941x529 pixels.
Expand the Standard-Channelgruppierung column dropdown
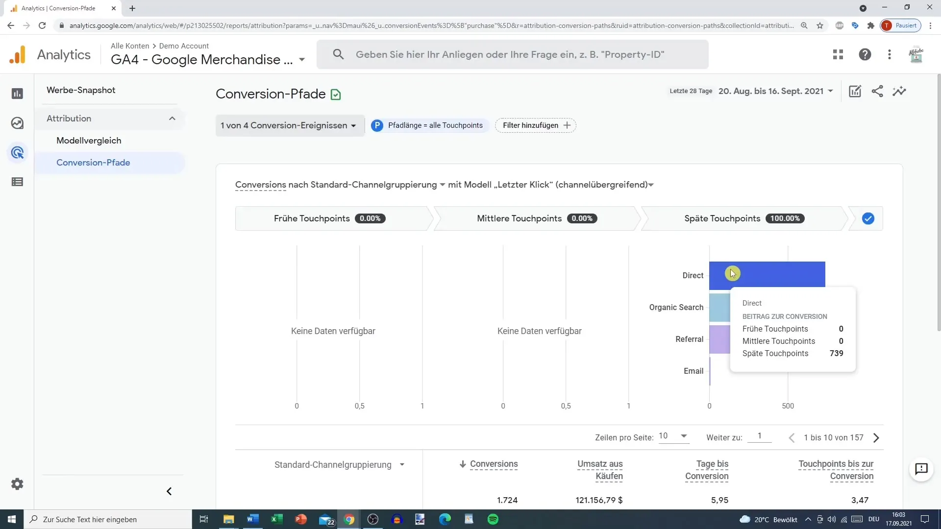401,464
